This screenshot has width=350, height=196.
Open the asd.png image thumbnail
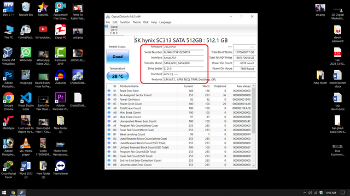click(78, 32)
